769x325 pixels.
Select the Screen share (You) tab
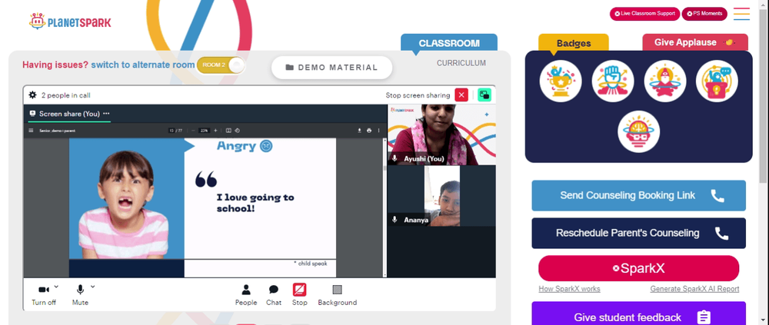[69, 113]
